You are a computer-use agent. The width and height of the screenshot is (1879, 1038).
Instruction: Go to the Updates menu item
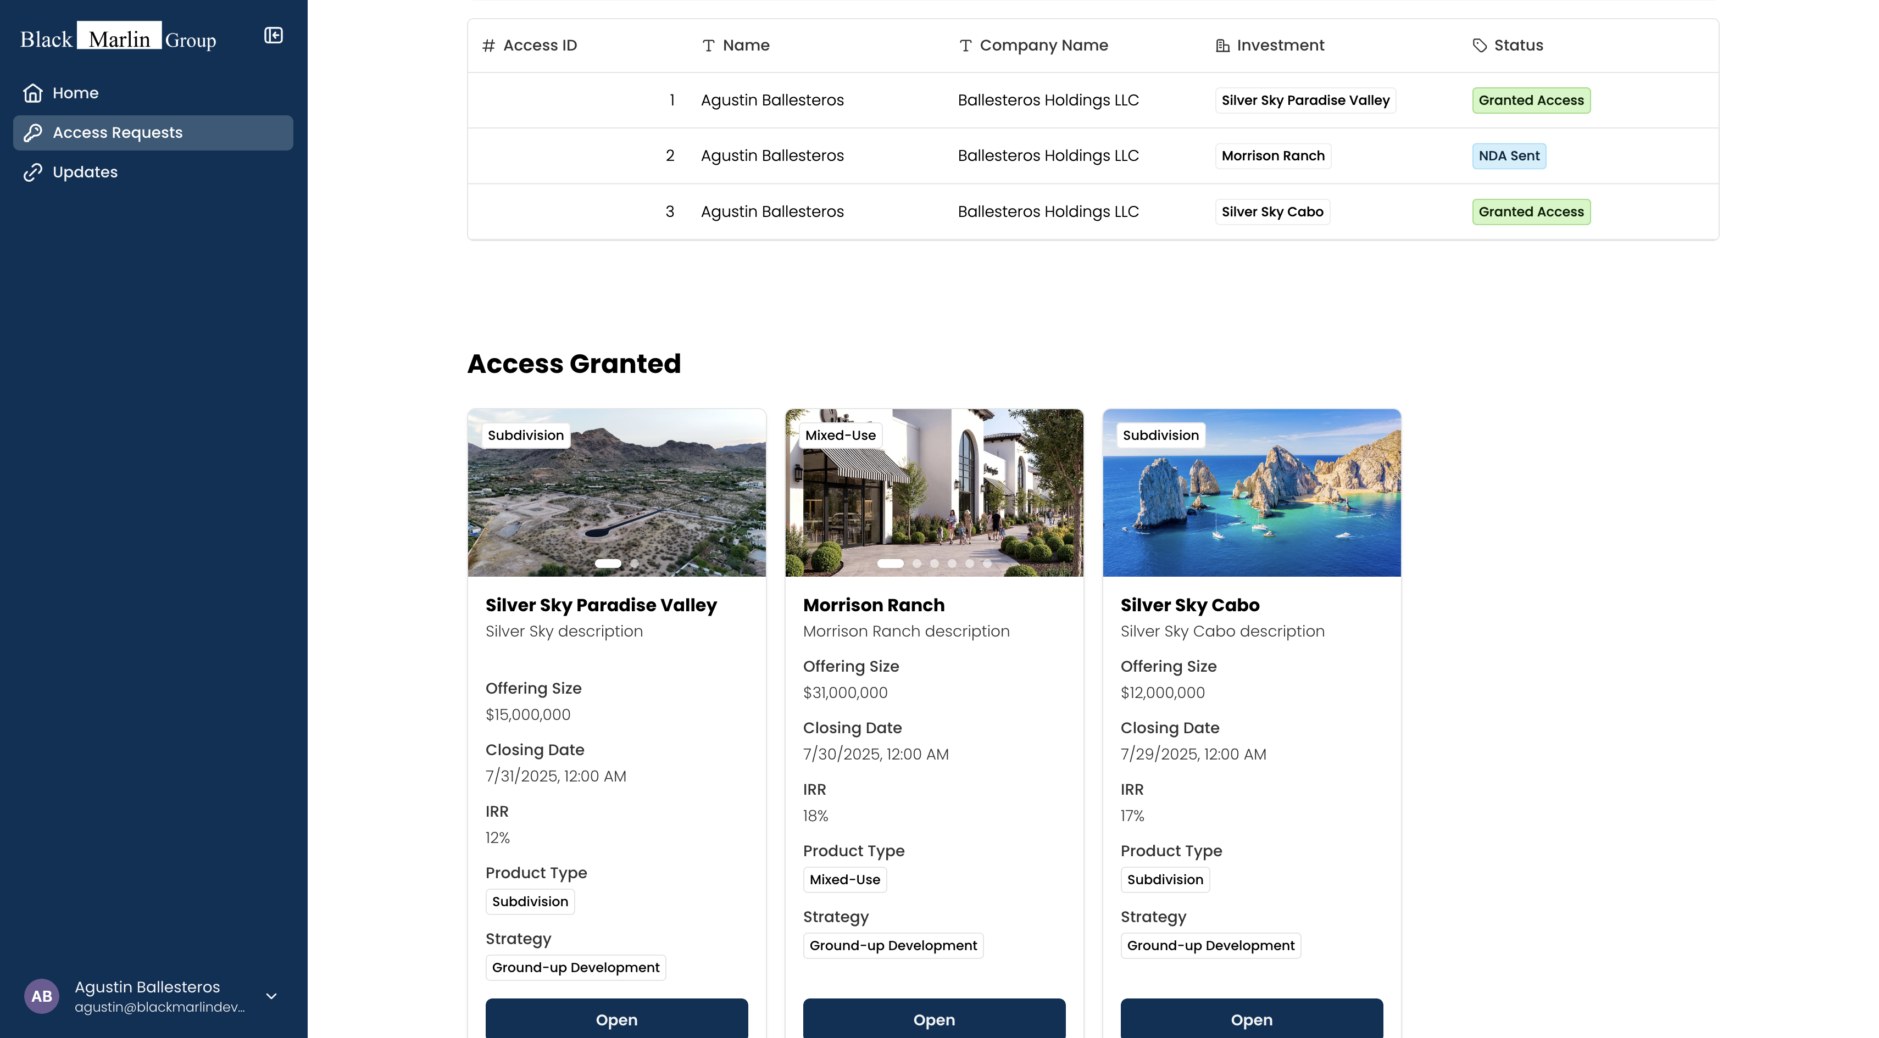point(85,173)
